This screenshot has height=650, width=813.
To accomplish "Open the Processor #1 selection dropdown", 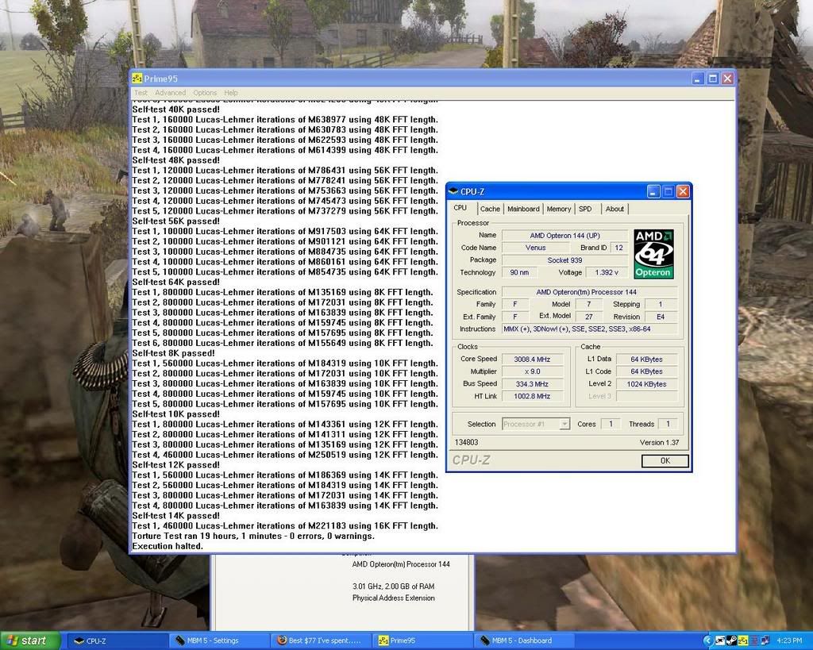I will 536,424.
